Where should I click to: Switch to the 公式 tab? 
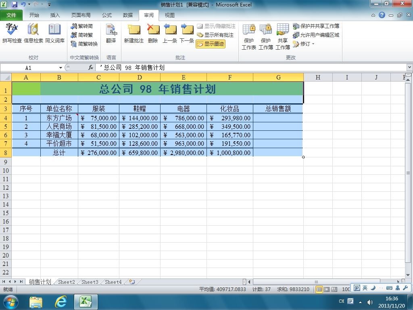click(x=106, y=15)
